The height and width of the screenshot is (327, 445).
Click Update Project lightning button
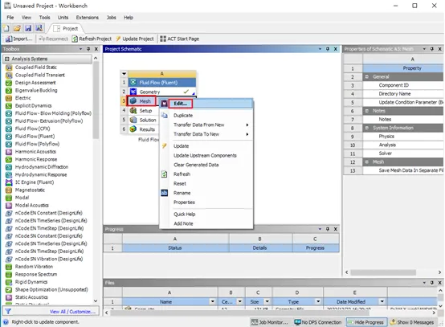pyautogui.click(x=135, y=39)
